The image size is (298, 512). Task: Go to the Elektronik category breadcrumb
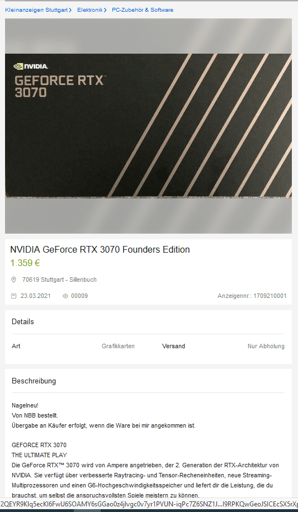(90, 10)
